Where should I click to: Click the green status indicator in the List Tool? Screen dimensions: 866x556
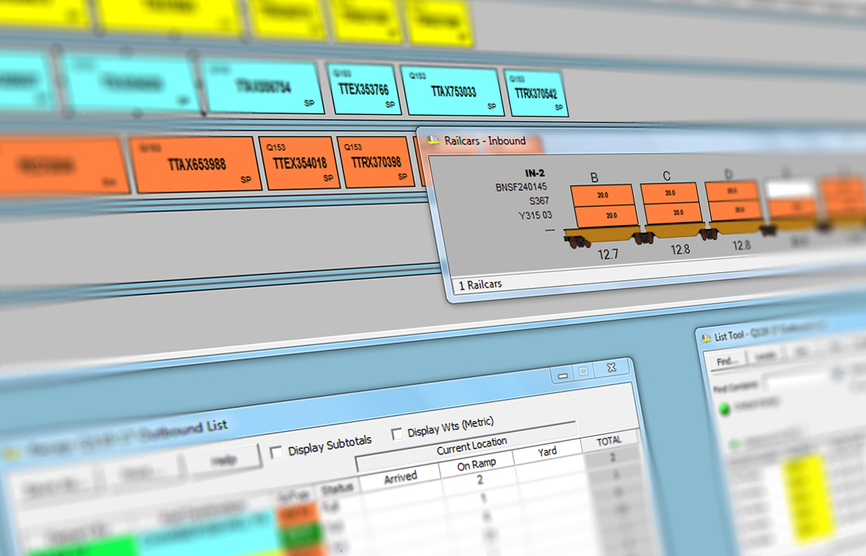click(x=724, y=407)
